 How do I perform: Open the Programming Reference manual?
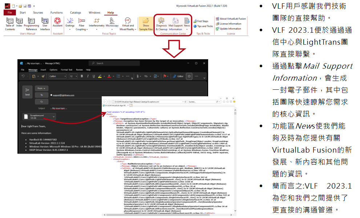32,24
